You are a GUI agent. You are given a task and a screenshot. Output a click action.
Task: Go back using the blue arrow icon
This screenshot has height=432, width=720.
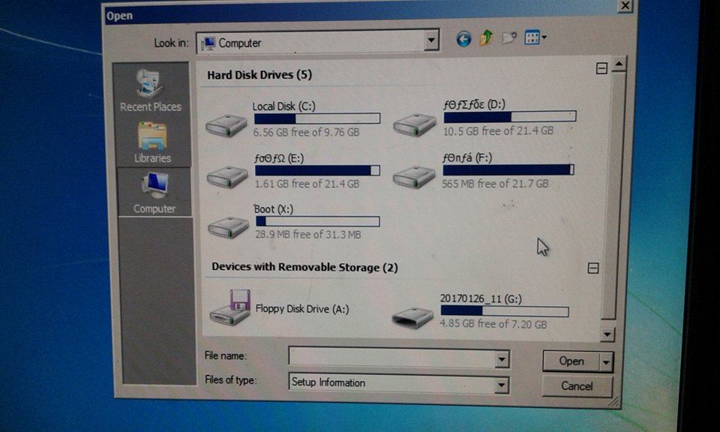point(463,39)
